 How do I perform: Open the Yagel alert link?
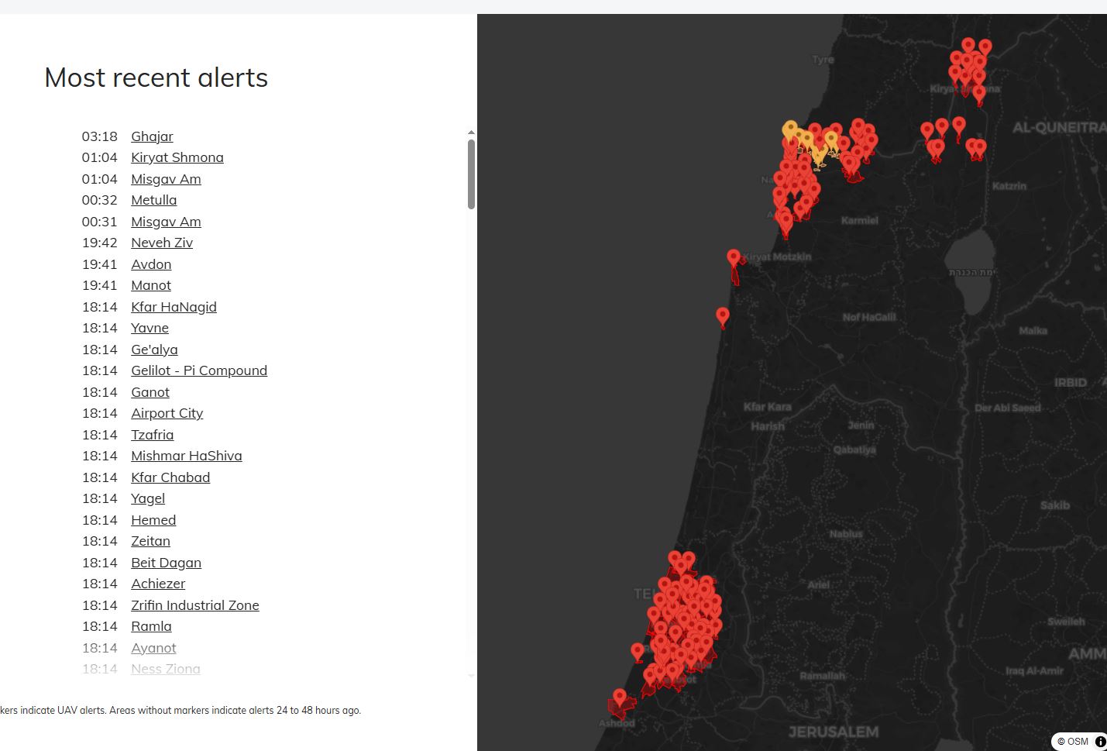[x=148, y=498]
